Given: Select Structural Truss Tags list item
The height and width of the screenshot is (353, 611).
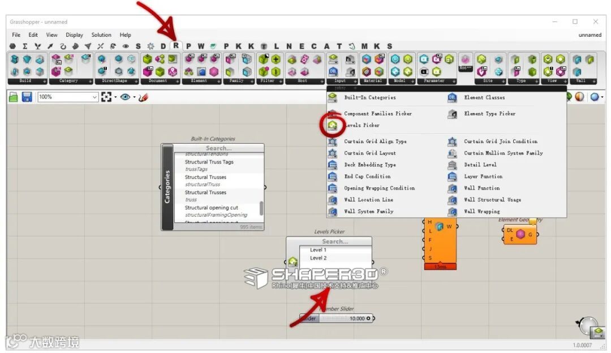Looking at the screenshot, I should (209, 162).
